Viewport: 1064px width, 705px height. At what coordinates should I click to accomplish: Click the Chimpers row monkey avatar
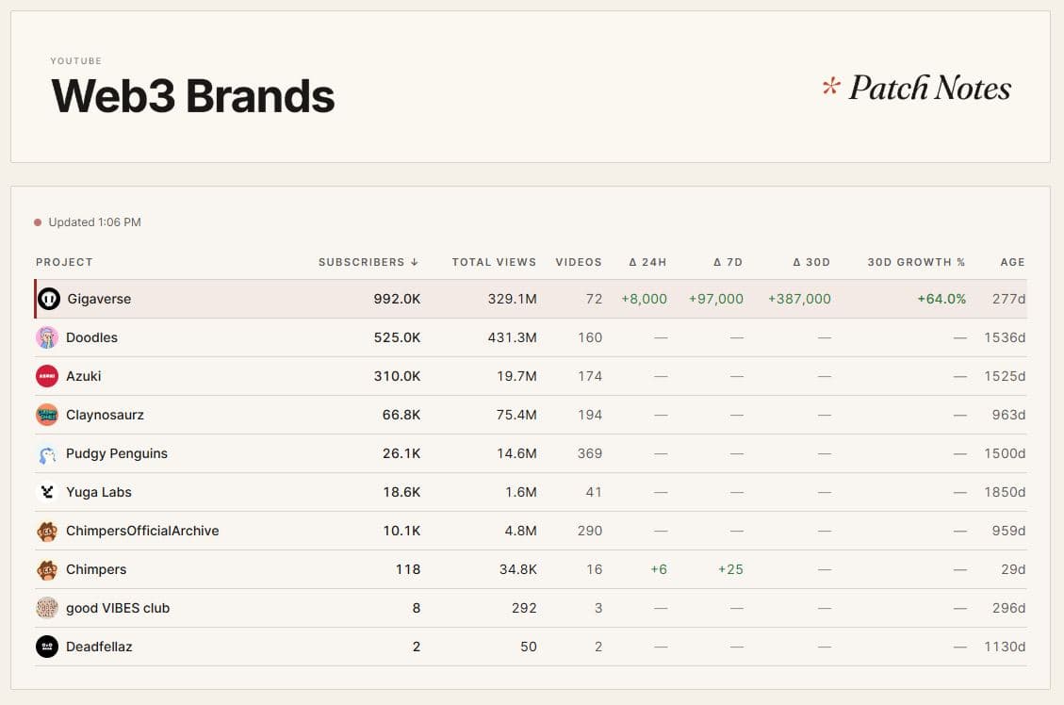point(47,569)
